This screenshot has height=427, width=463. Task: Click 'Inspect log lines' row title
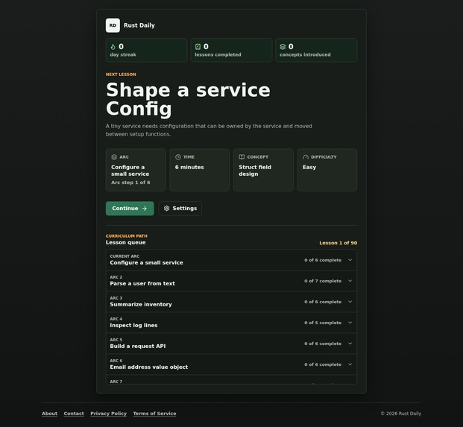[x=133, y=325]
